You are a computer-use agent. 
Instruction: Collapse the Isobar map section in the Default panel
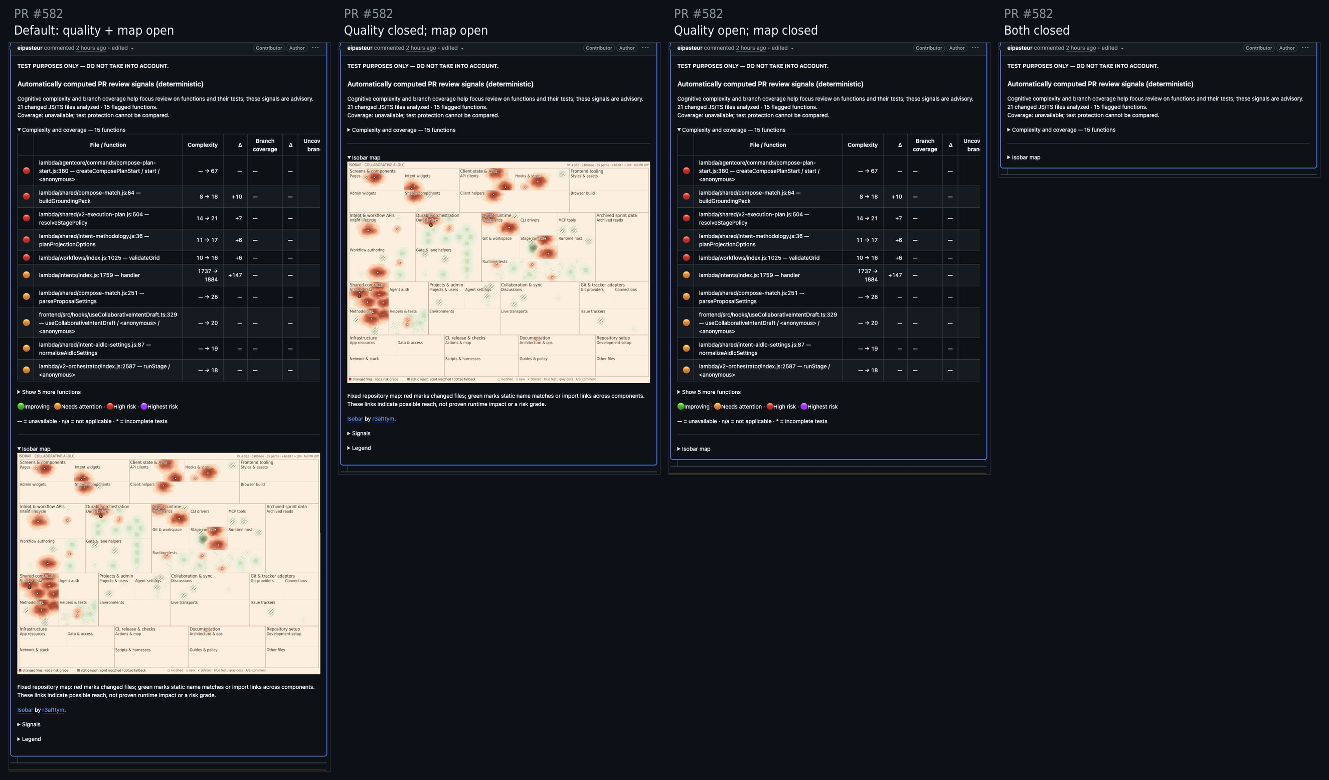tap(34, 449)
